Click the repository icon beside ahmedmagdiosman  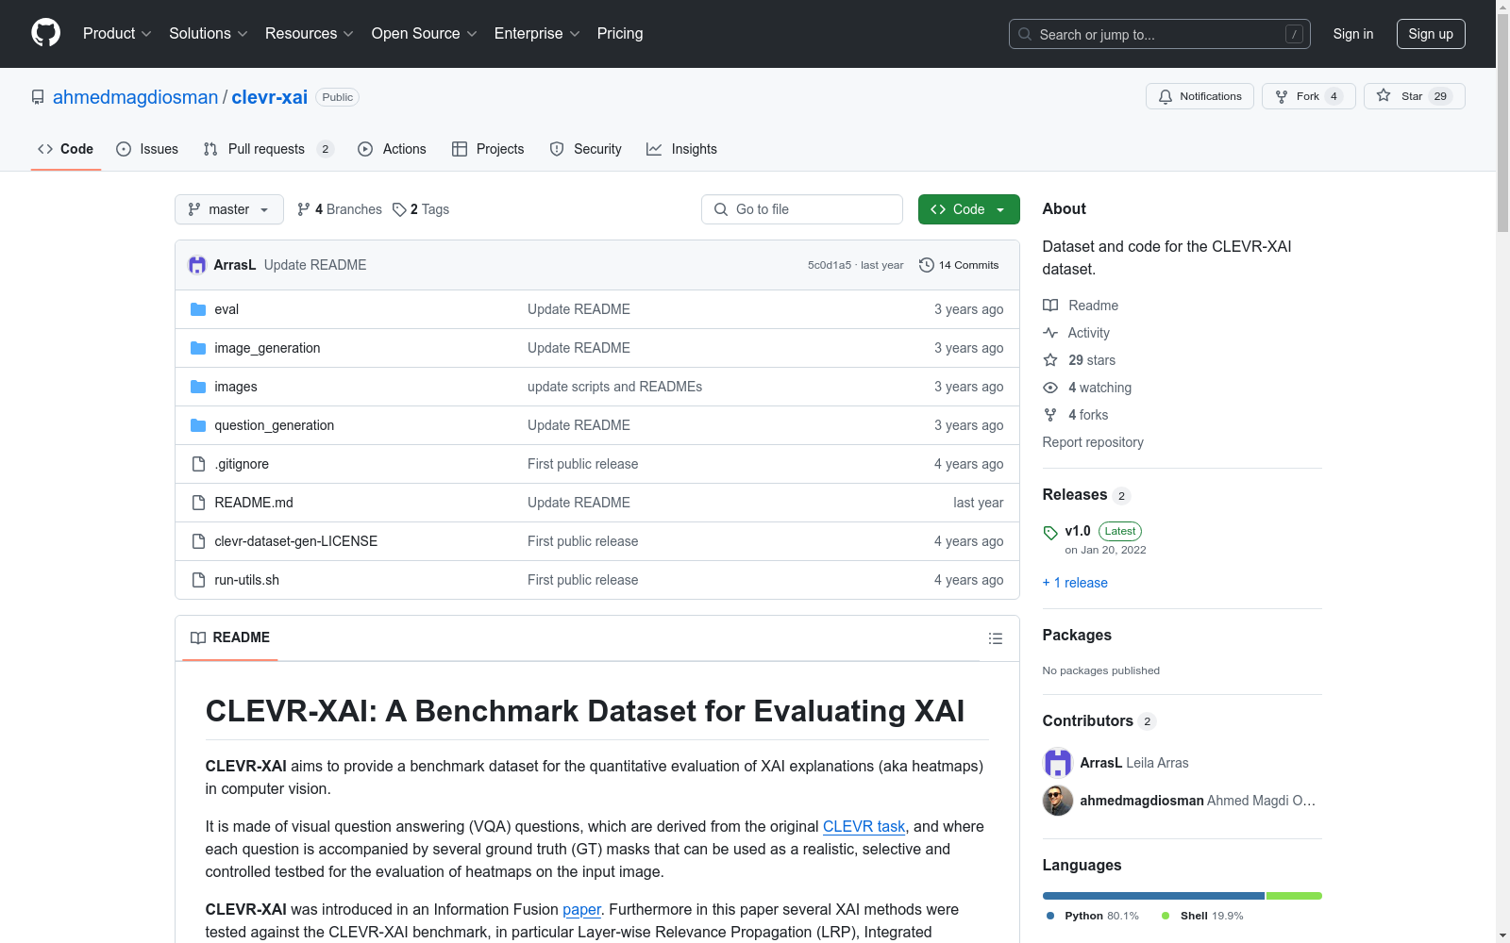[38, 97]
